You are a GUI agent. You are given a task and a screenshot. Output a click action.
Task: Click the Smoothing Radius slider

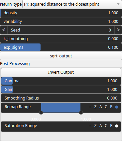point(61,98)
